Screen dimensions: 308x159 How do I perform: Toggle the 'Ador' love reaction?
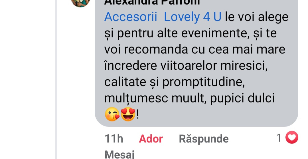pyautogui.click(x=151, y=139)
